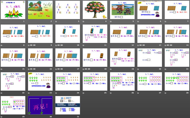This screenshot has width=190, height=118.
Task: Select slide 11 showing 8+5=13 breakdown
Action: (x=95, y=34)
